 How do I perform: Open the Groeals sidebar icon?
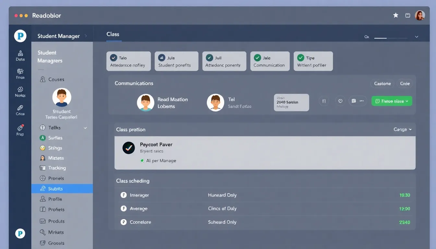[42, 243]
